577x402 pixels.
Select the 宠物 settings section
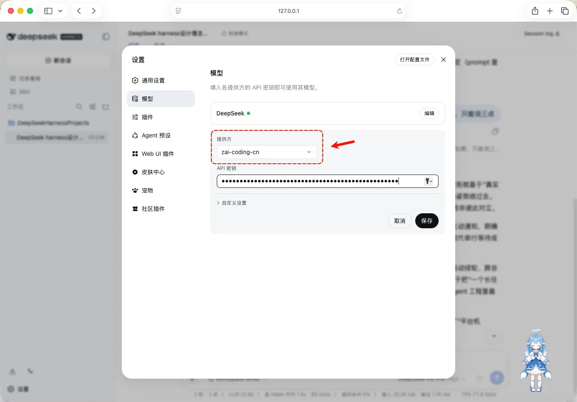click(x=161, y=190)
